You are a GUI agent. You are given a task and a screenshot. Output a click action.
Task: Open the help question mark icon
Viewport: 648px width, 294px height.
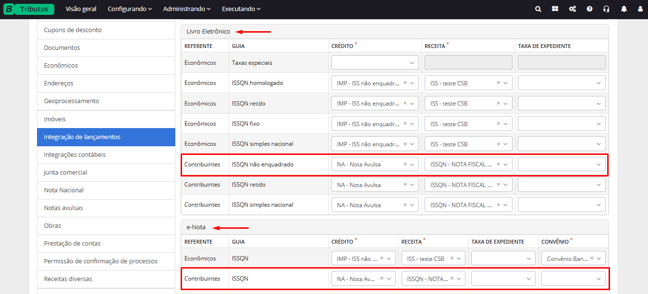[x=589, y=9]
